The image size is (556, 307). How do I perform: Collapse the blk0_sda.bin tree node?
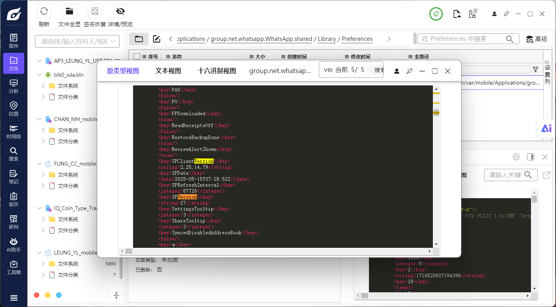(x=39, y=75)
